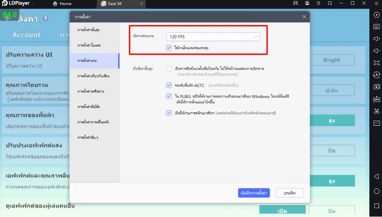Open LDPlayer settings hexagon icon in sidebar
The image size is (382, 217).
pyautogui.click(x=377, y=15)
